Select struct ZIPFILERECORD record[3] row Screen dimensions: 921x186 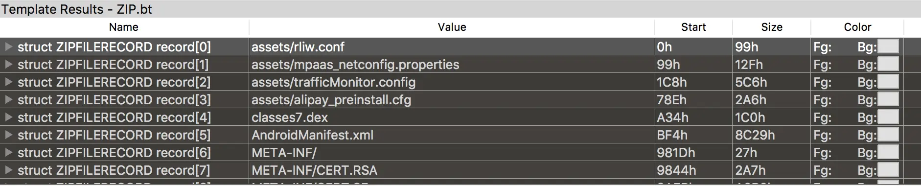[x=460, y=100]
